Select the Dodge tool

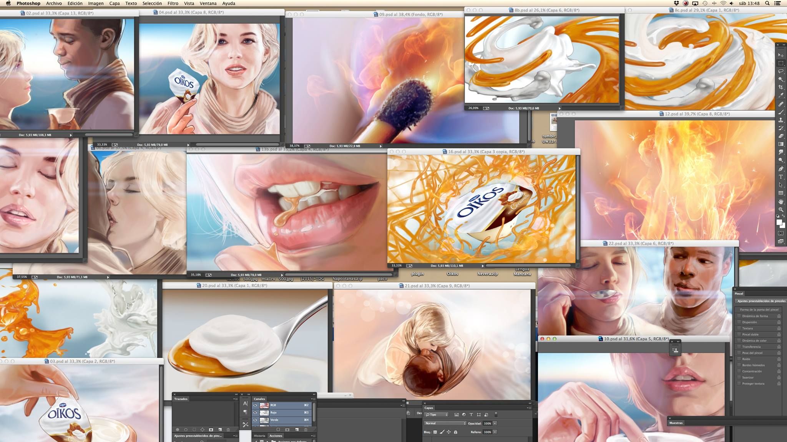pos(781,160)
